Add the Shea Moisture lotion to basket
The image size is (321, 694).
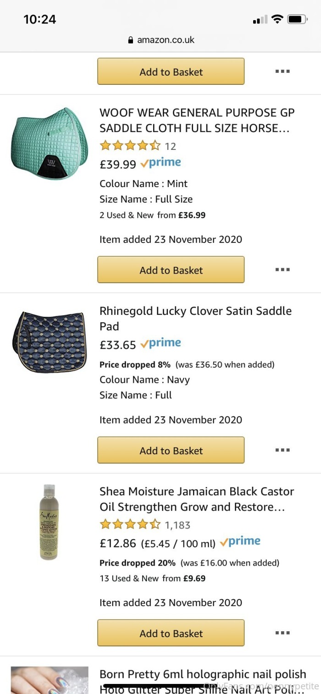tap(171, 633)
